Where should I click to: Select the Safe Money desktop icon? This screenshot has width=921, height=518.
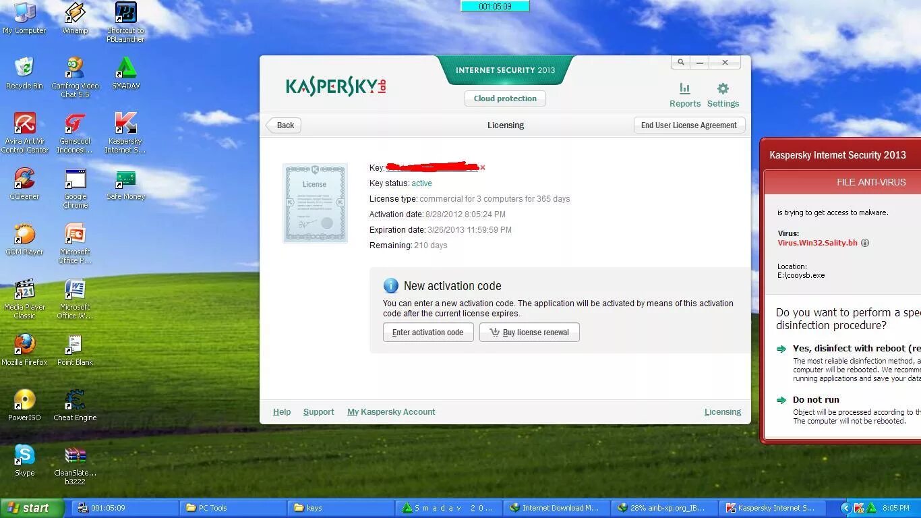125,184
